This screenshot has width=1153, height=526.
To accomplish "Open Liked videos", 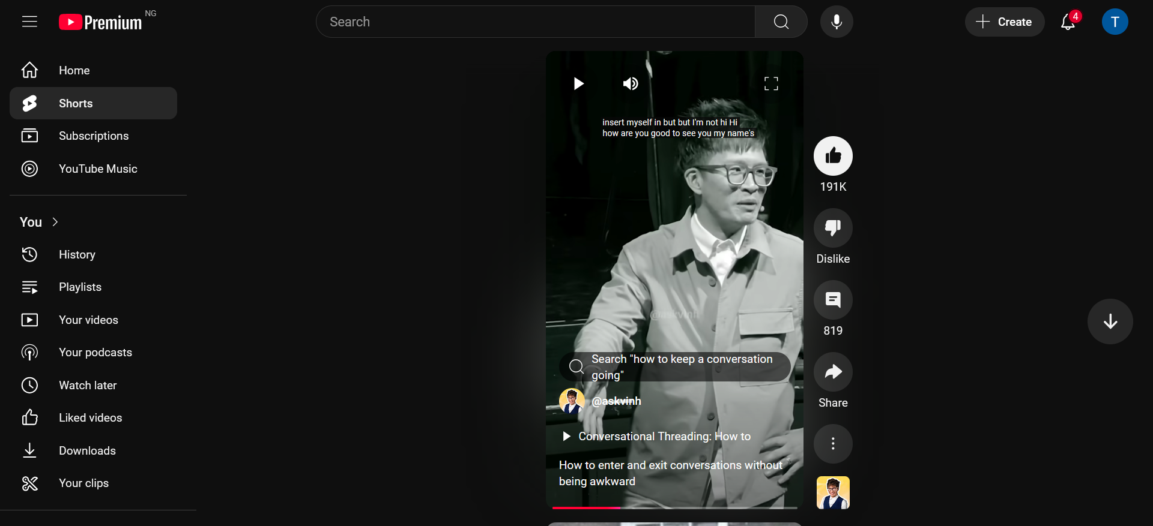I will coord(93,417).
